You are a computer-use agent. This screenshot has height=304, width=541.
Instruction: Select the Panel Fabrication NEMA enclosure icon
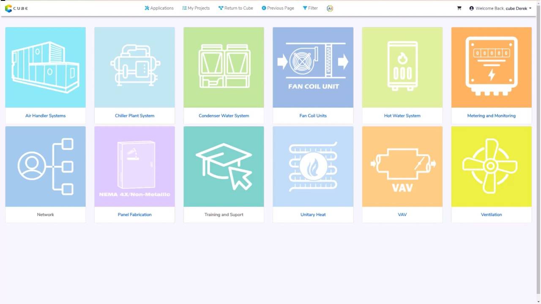134,166
